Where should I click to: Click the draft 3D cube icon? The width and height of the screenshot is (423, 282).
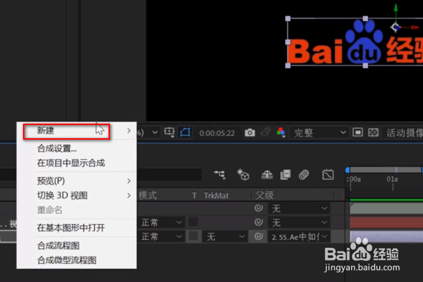tap(243, 174)
